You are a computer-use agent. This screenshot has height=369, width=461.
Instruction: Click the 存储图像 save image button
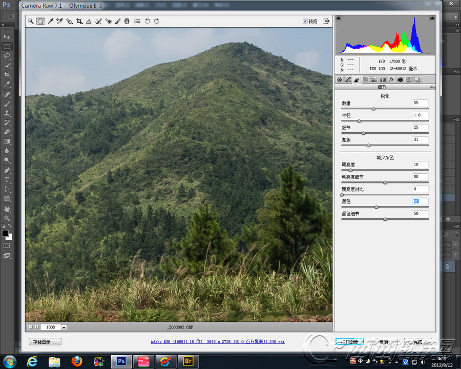[x=45, y=342]
